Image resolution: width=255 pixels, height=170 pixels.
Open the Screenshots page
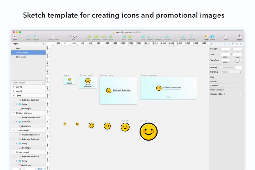[28, 57]
